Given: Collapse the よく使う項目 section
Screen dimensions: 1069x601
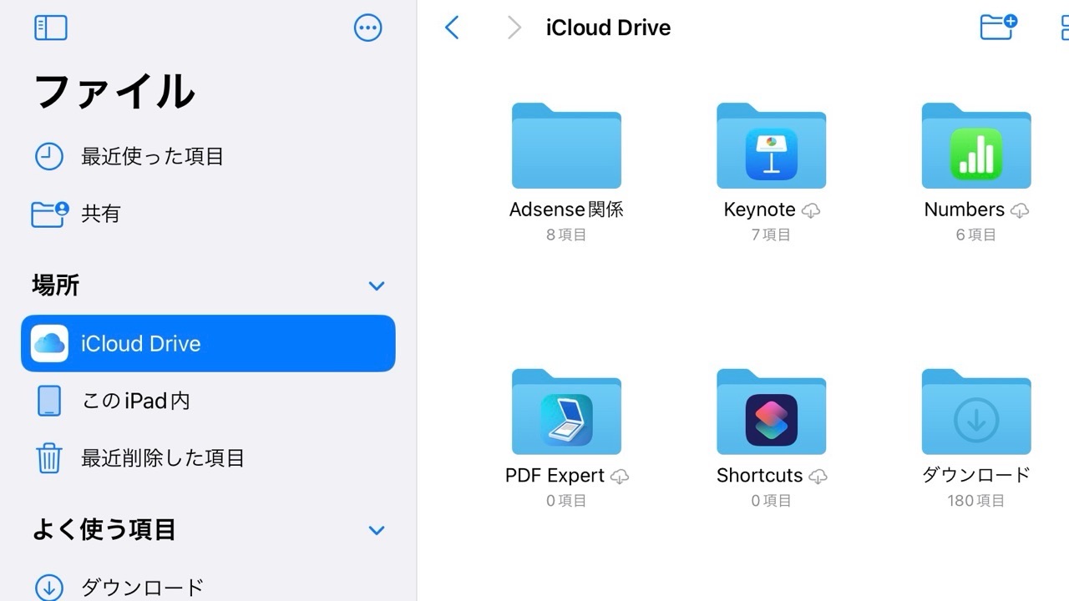Looking at the screenshot, I should click(x=377, y=530).
